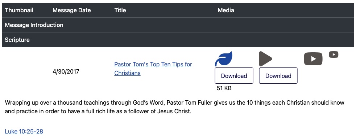Open the Luke 10:25-28 scripture link
Image resolution: width=356 pixels, height=140 pixels.
click(24, 131)
